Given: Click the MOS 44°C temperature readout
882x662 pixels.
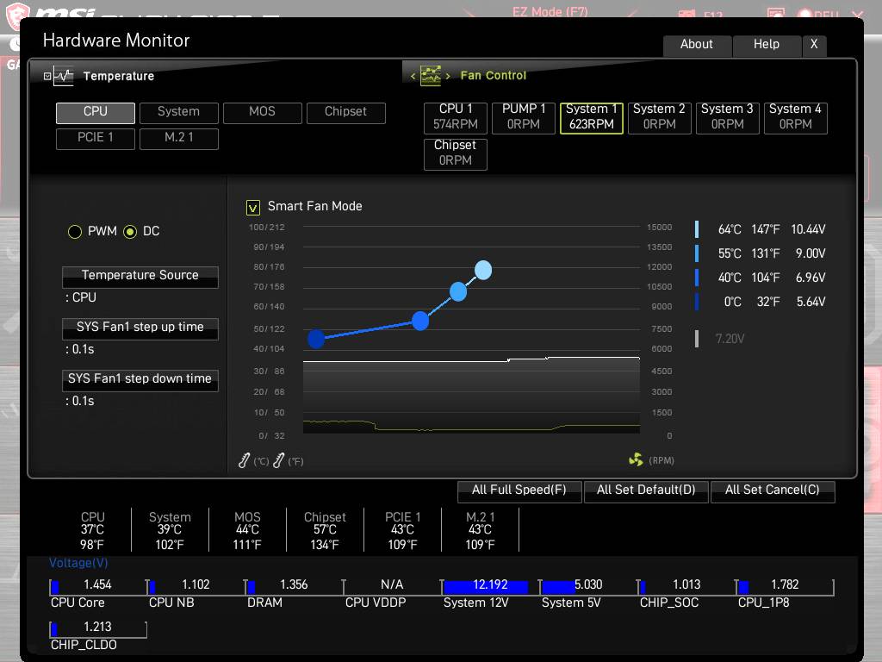Looking at the screenshot, I should click(x=247, y=530).
